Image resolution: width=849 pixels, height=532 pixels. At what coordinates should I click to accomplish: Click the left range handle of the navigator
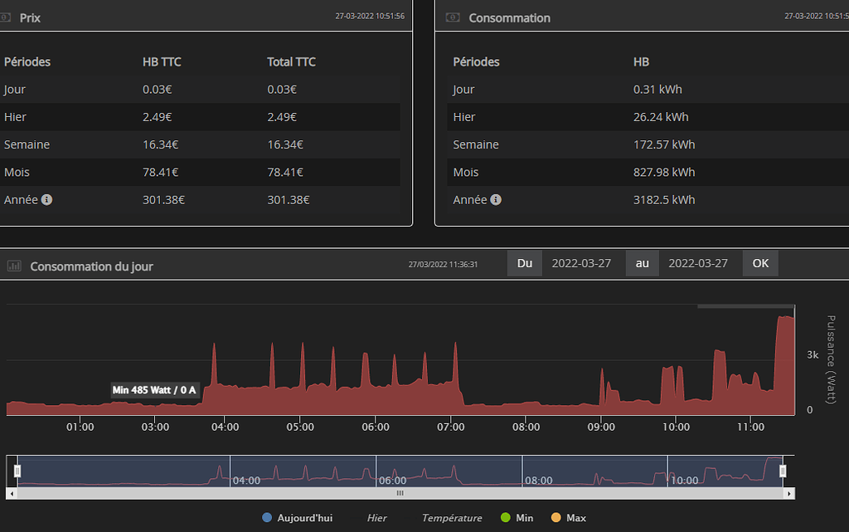[17, 471]
